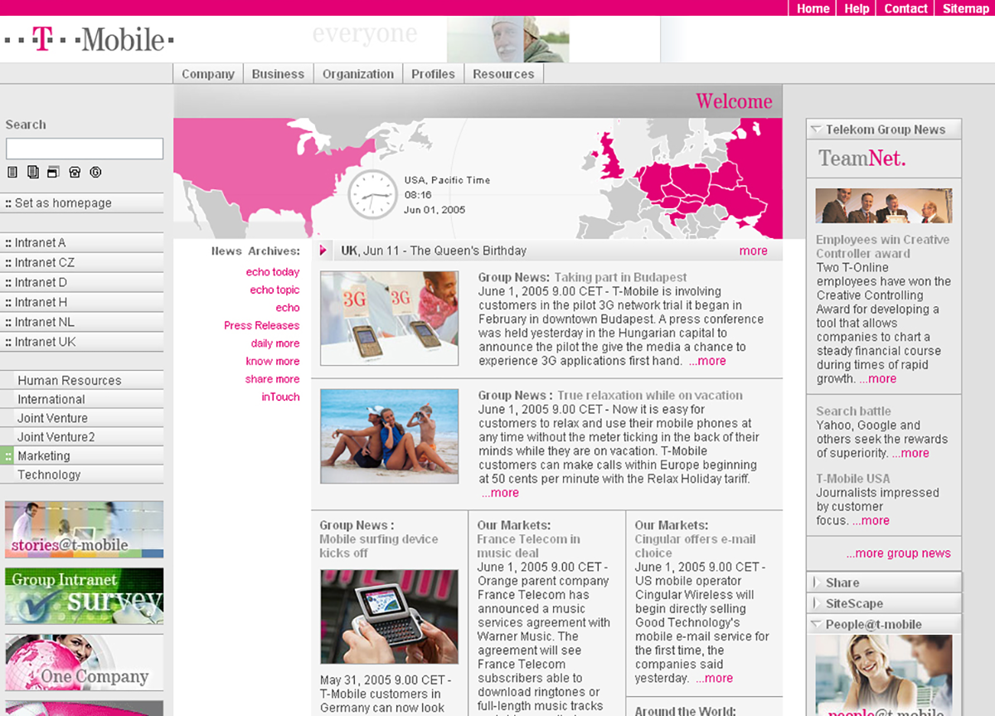
Task: Click the analog clock on the map
Action: click(x=372, y=195)
